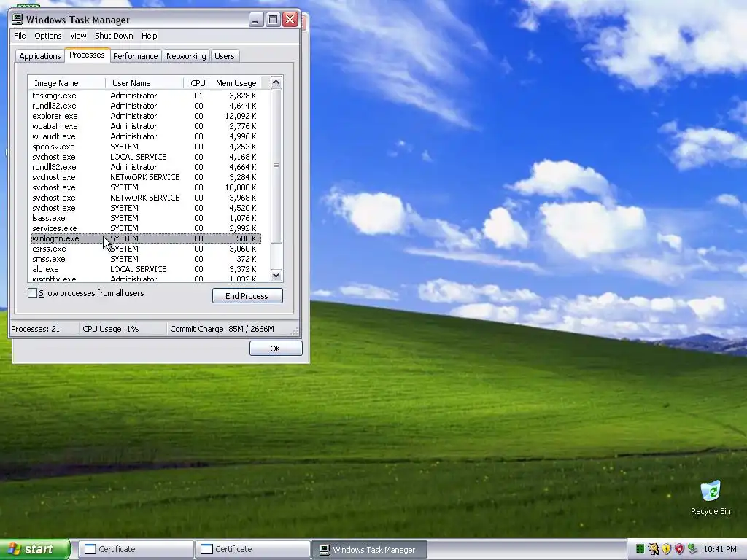
Task: Check Show processes from all users
Action: pos(32,293)
